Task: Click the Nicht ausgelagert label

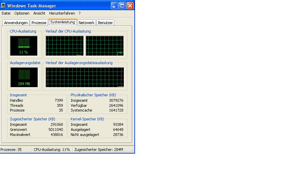Action: pos(85,135)
